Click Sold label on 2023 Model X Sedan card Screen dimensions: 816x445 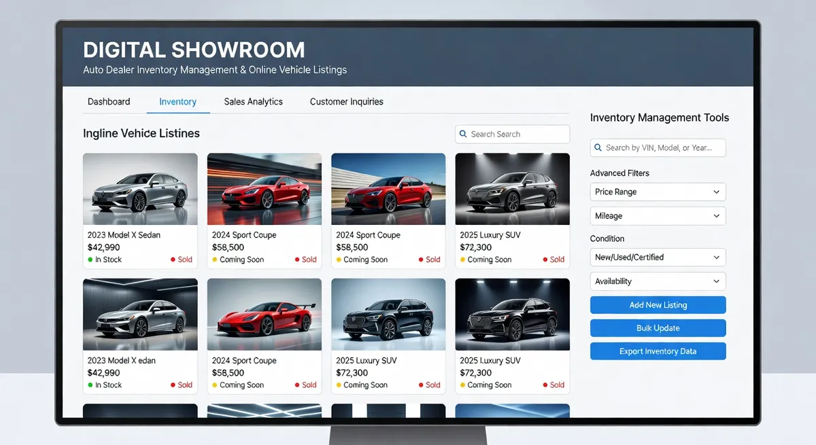182,260
